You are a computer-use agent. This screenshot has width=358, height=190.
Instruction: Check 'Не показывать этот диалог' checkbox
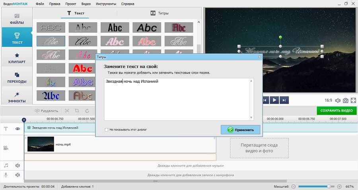[x=106, y=130]
